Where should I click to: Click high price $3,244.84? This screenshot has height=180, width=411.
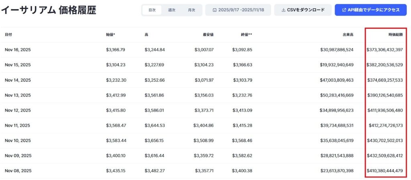[x=155, y=49]
